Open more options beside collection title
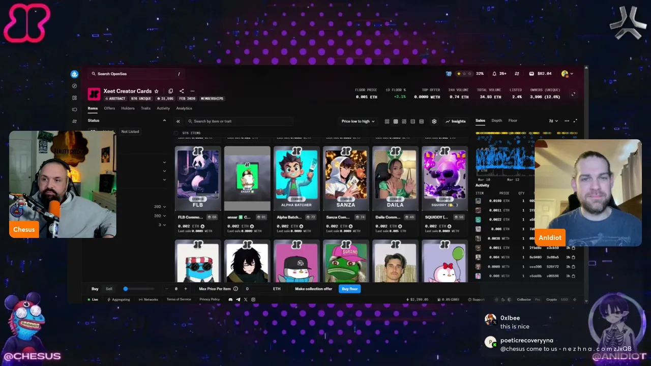The width and height of the screenshot is (651, 366). click(192, 91)
